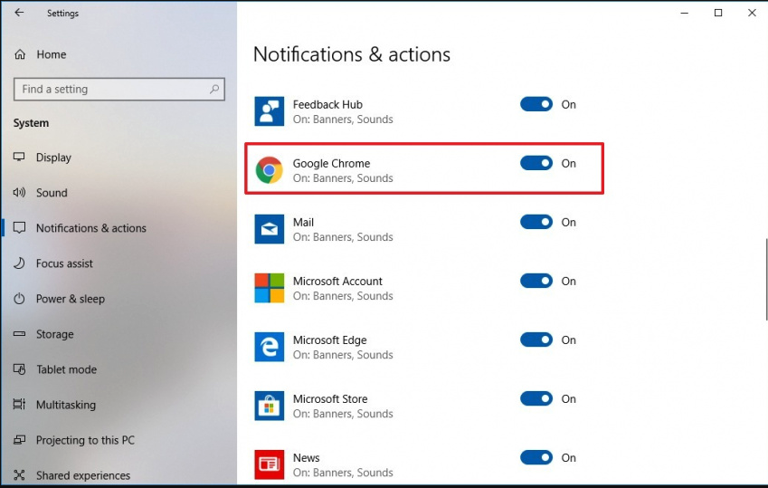Switch off Microsoft Edge notifications

536,340
